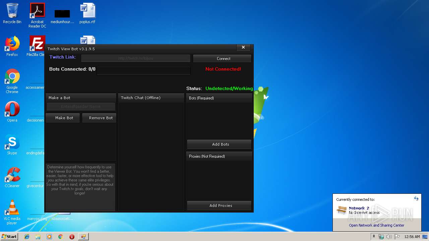Click the Action Center flag icon
This screenshot has width=429, height=241.
pyautogui.click(x=397, y=237)
